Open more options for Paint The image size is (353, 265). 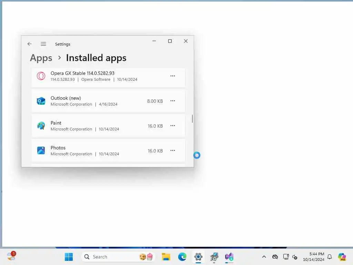[x=173, y=126]
